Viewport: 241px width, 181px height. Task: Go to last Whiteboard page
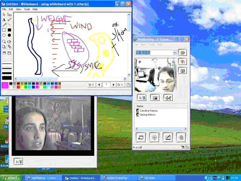(x=120, y=85)
